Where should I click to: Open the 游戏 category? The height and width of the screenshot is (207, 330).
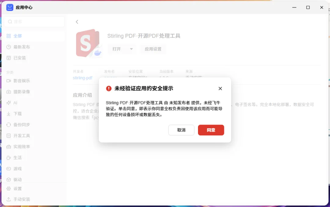(34, 169)
